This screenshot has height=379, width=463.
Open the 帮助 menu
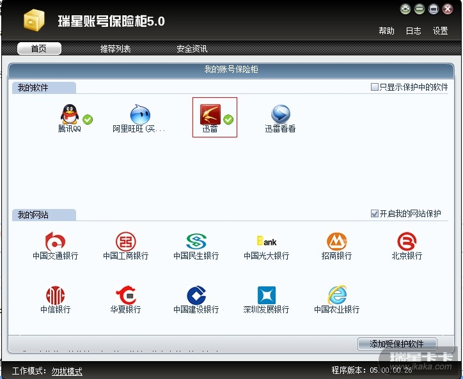point(386,31)
